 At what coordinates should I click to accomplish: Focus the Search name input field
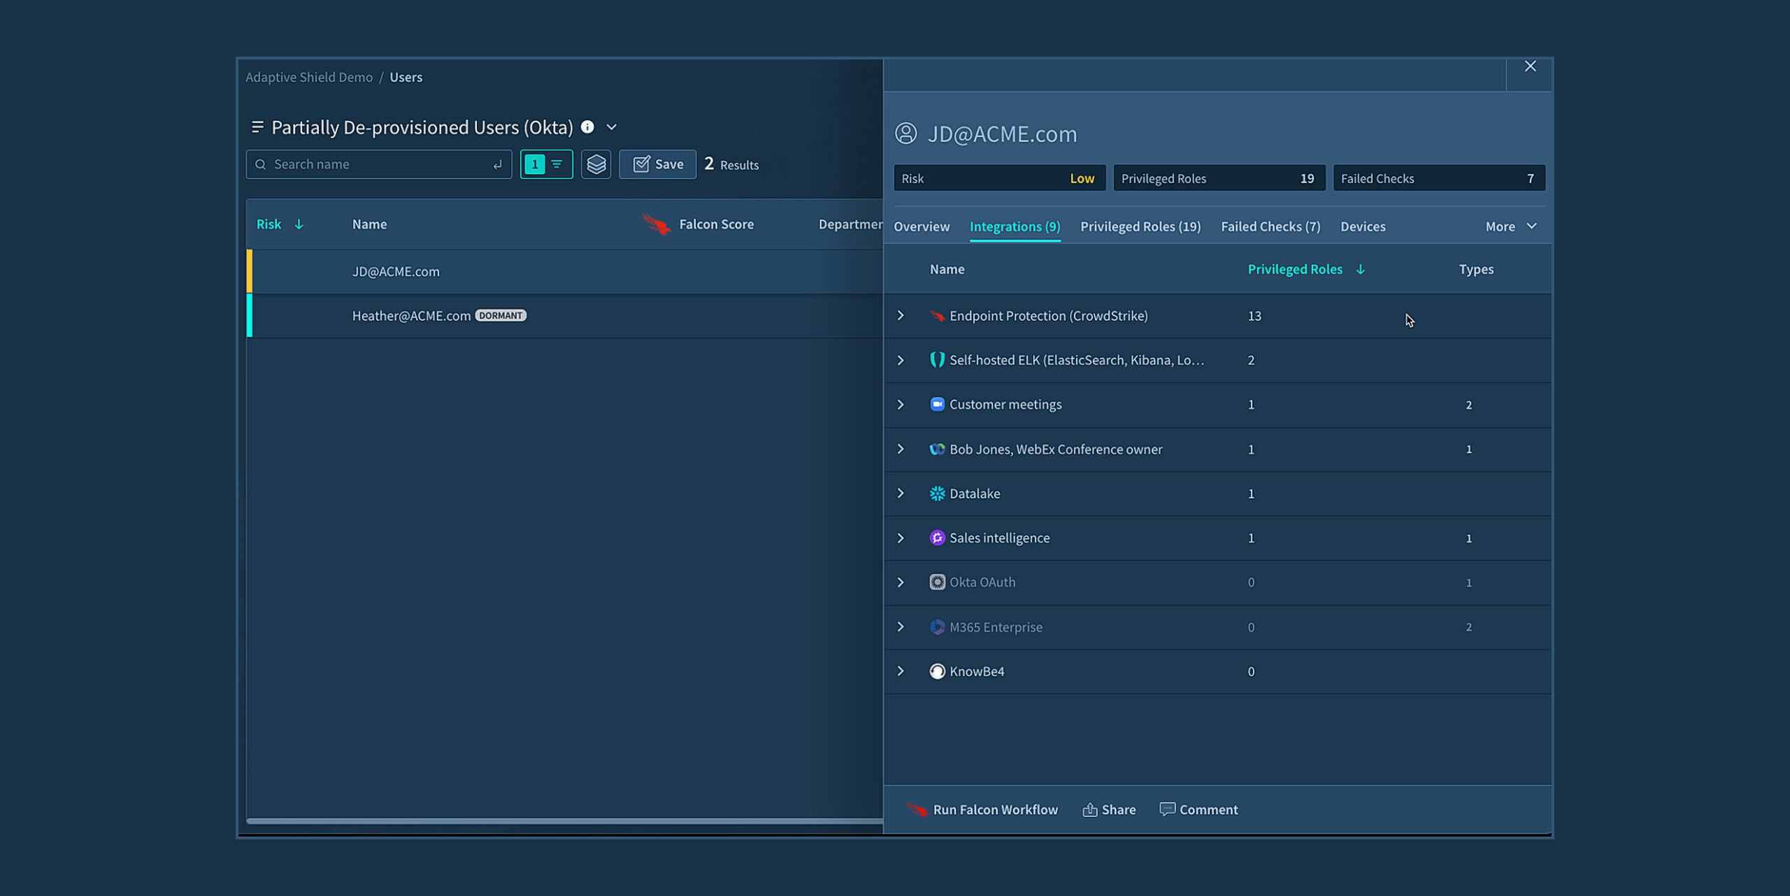[x=378, y=164]
